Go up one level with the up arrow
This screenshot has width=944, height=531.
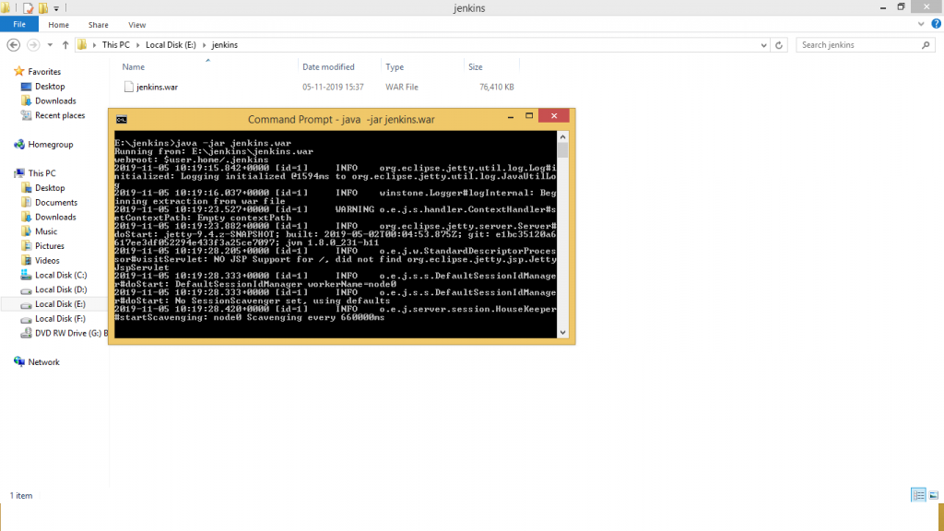pyautogui.click(x=65, y=44)
